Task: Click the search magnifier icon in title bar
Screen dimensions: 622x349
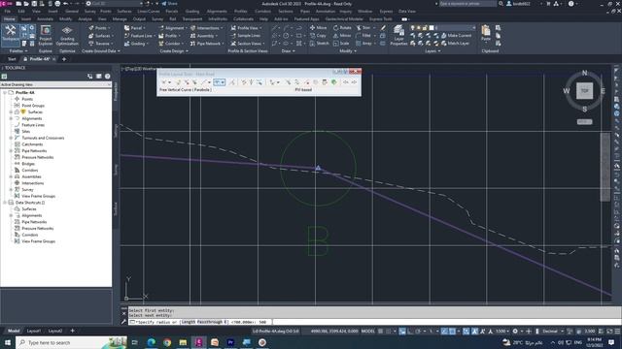Action: click(x=501, y=4)
